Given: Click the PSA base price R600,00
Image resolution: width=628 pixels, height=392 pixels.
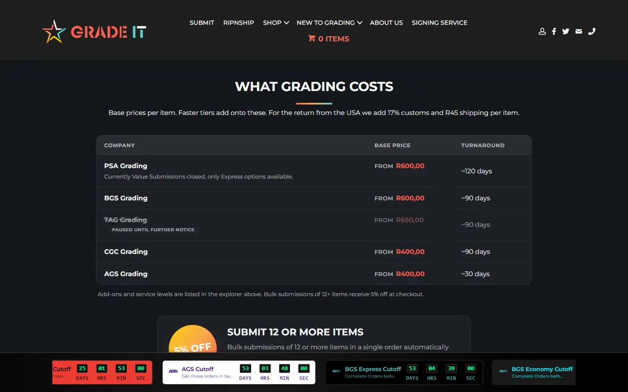Looking at the screenshot, I should tap(410, 166).
